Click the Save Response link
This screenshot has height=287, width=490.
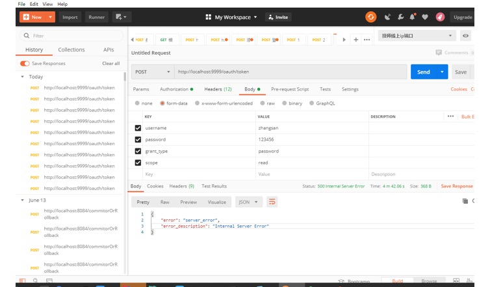point(457,186)
